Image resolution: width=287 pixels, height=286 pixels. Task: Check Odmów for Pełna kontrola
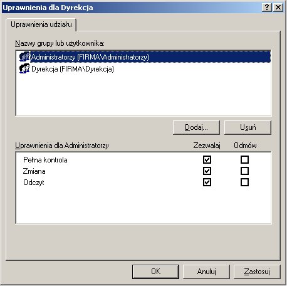pyautogui.click(x=244, y=160)
